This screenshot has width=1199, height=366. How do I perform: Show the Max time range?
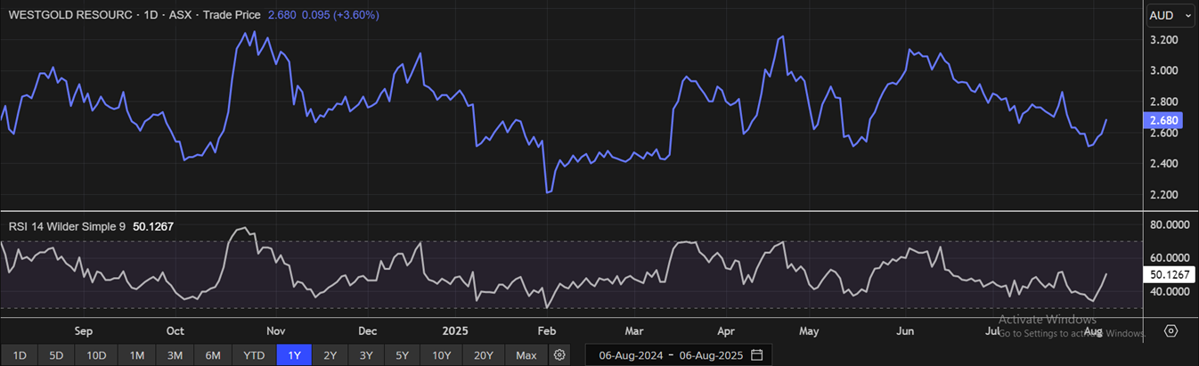pyautogui.click(x=526, y=355)
